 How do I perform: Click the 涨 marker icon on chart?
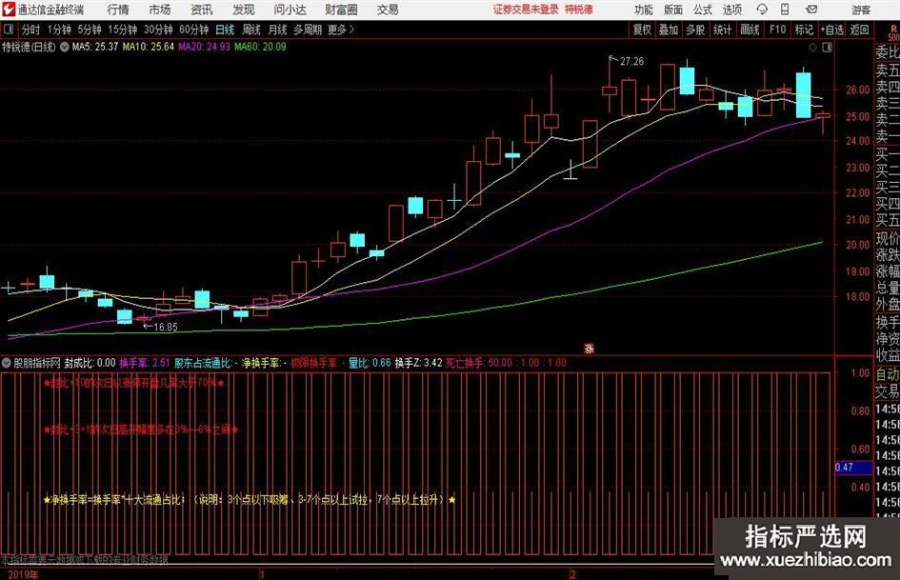[x=589, y=348]
